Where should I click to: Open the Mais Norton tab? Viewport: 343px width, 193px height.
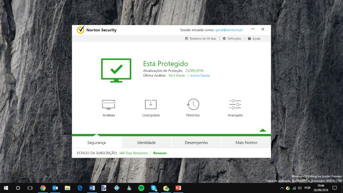pos(246,143)
